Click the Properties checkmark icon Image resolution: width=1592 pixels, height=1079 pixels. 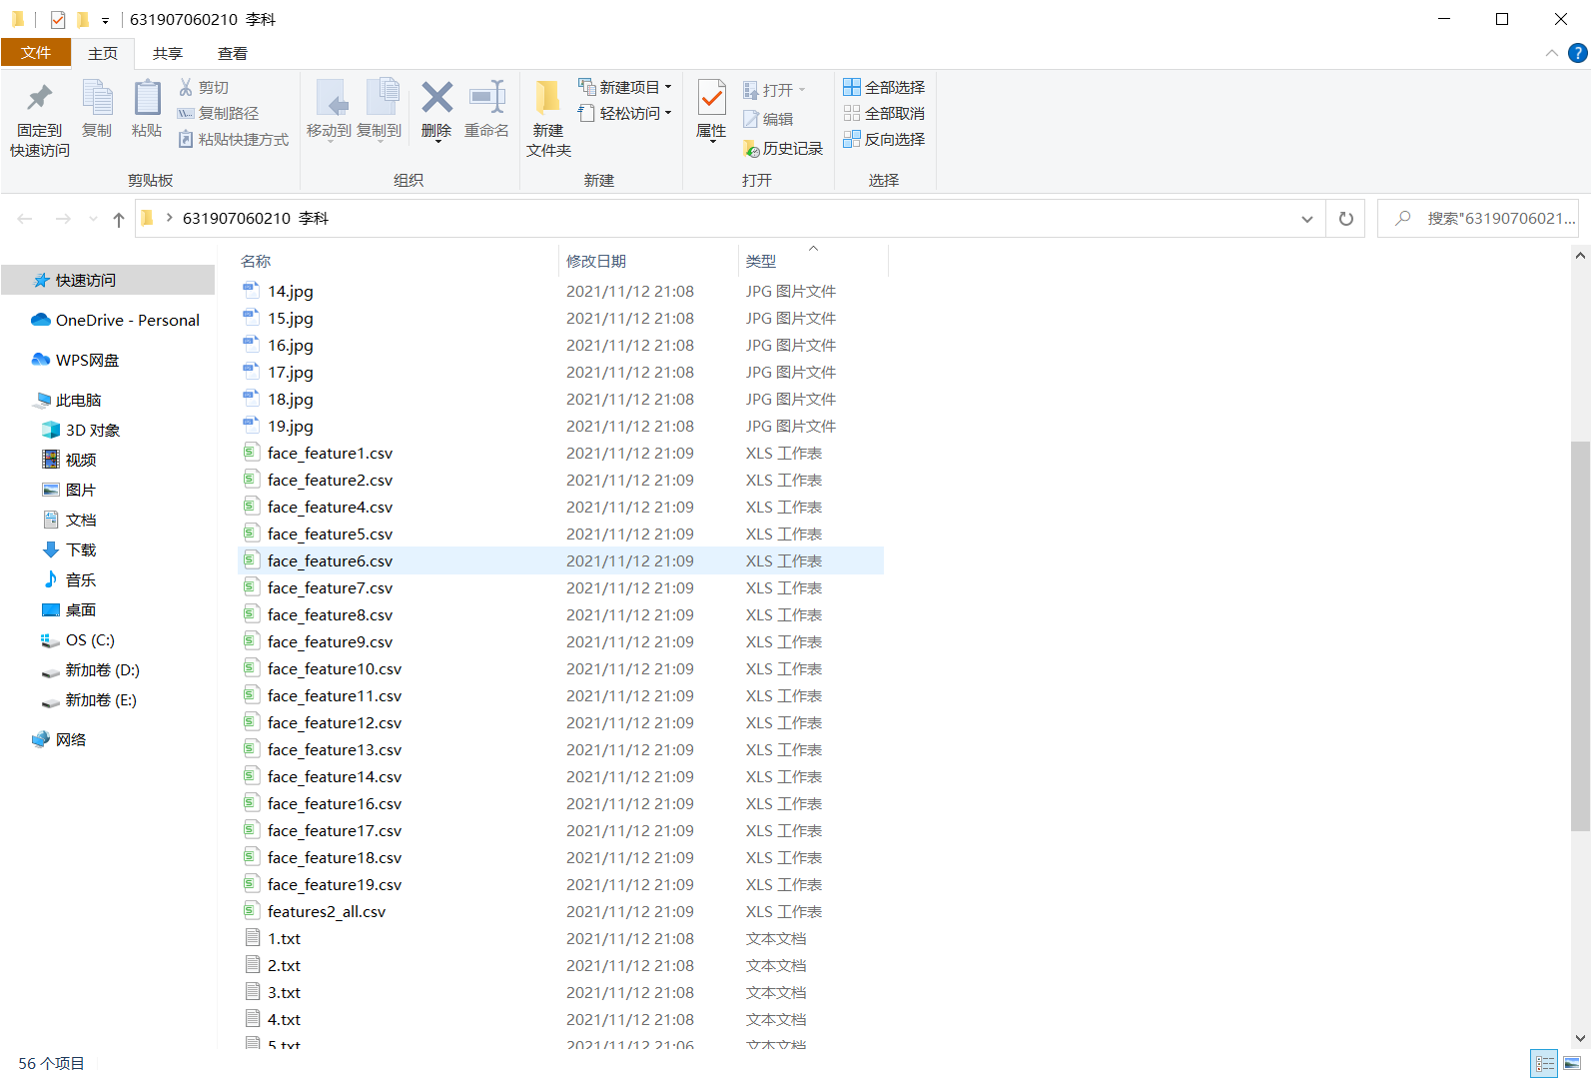click(711, 98)
